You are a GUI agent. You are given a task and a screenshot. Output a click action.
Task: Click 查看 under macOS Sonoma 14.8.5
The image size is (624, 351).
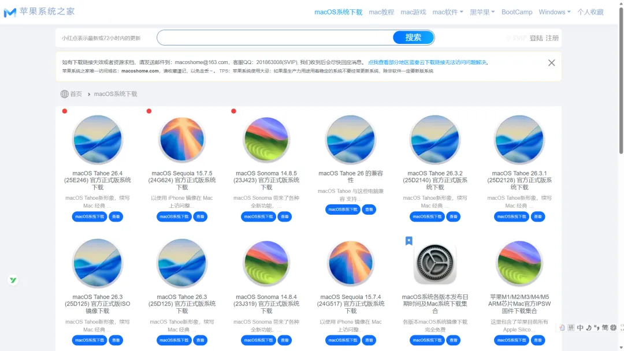pyautogui.click(x=284, y=216)
